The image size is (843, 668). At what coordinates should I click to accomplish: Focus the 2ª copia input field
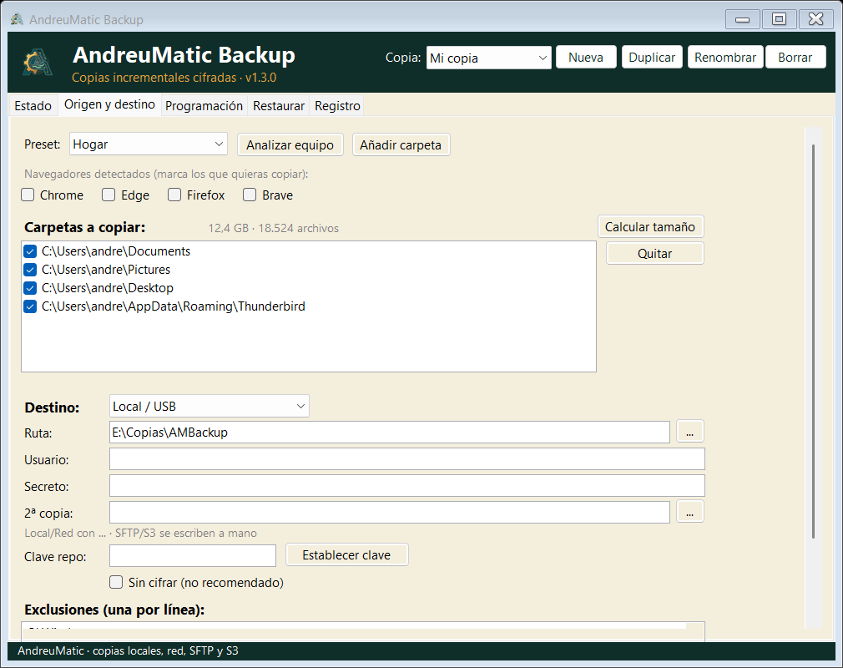tap(390, 512)
